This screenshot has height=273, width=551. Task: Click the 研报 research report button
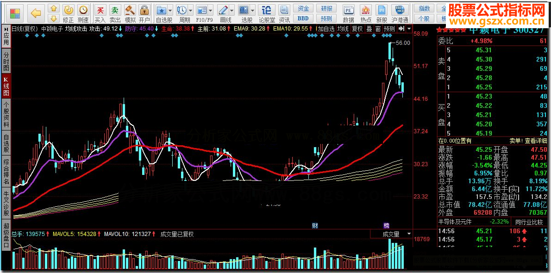tap(326, 8)
